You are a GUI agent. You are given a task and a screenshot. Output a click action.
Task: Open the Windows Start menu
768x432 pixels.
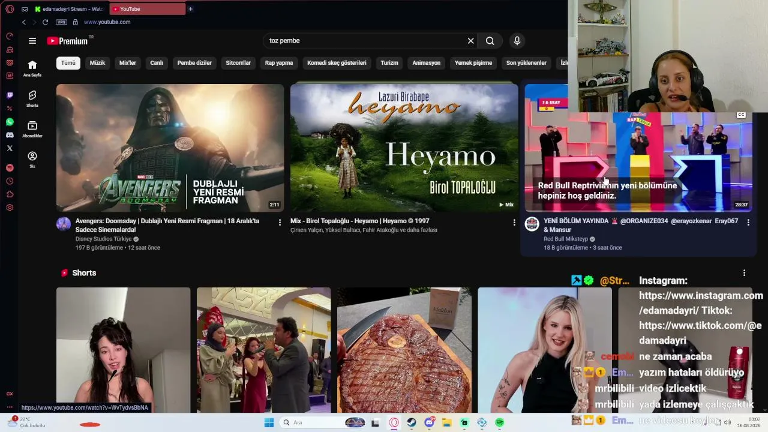coord(269,422)
